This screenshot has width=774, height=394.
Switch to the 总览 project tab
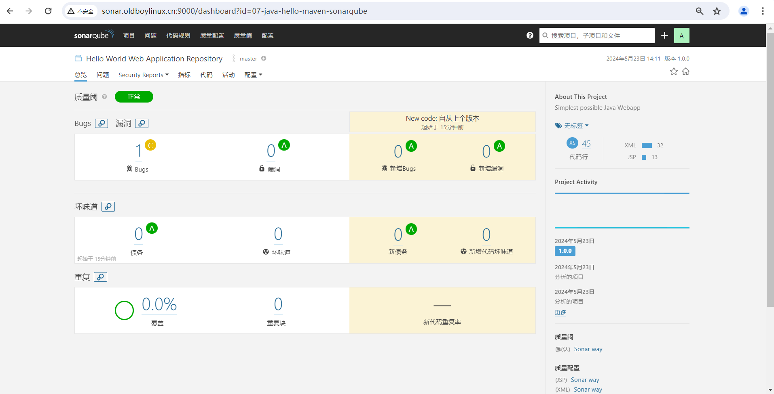coord(80,75)
